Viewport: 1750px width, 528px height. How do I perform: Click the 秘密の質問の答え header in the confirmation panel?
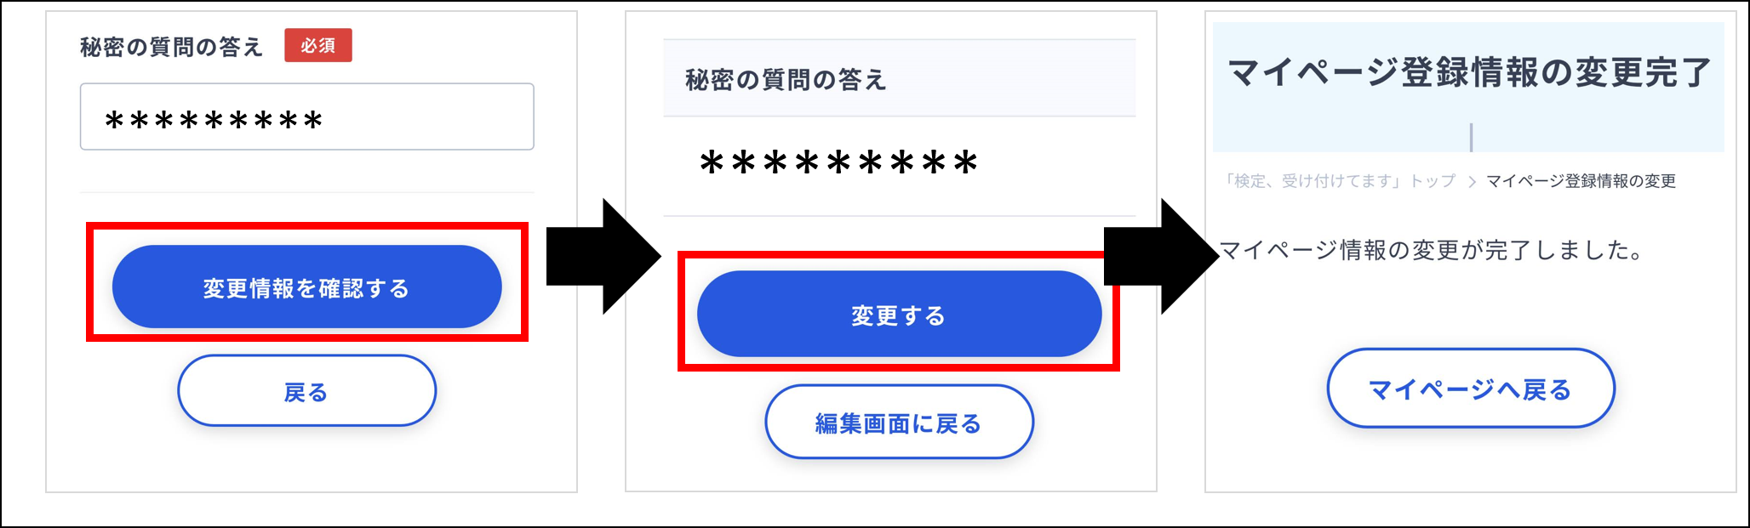pos(786,80)
